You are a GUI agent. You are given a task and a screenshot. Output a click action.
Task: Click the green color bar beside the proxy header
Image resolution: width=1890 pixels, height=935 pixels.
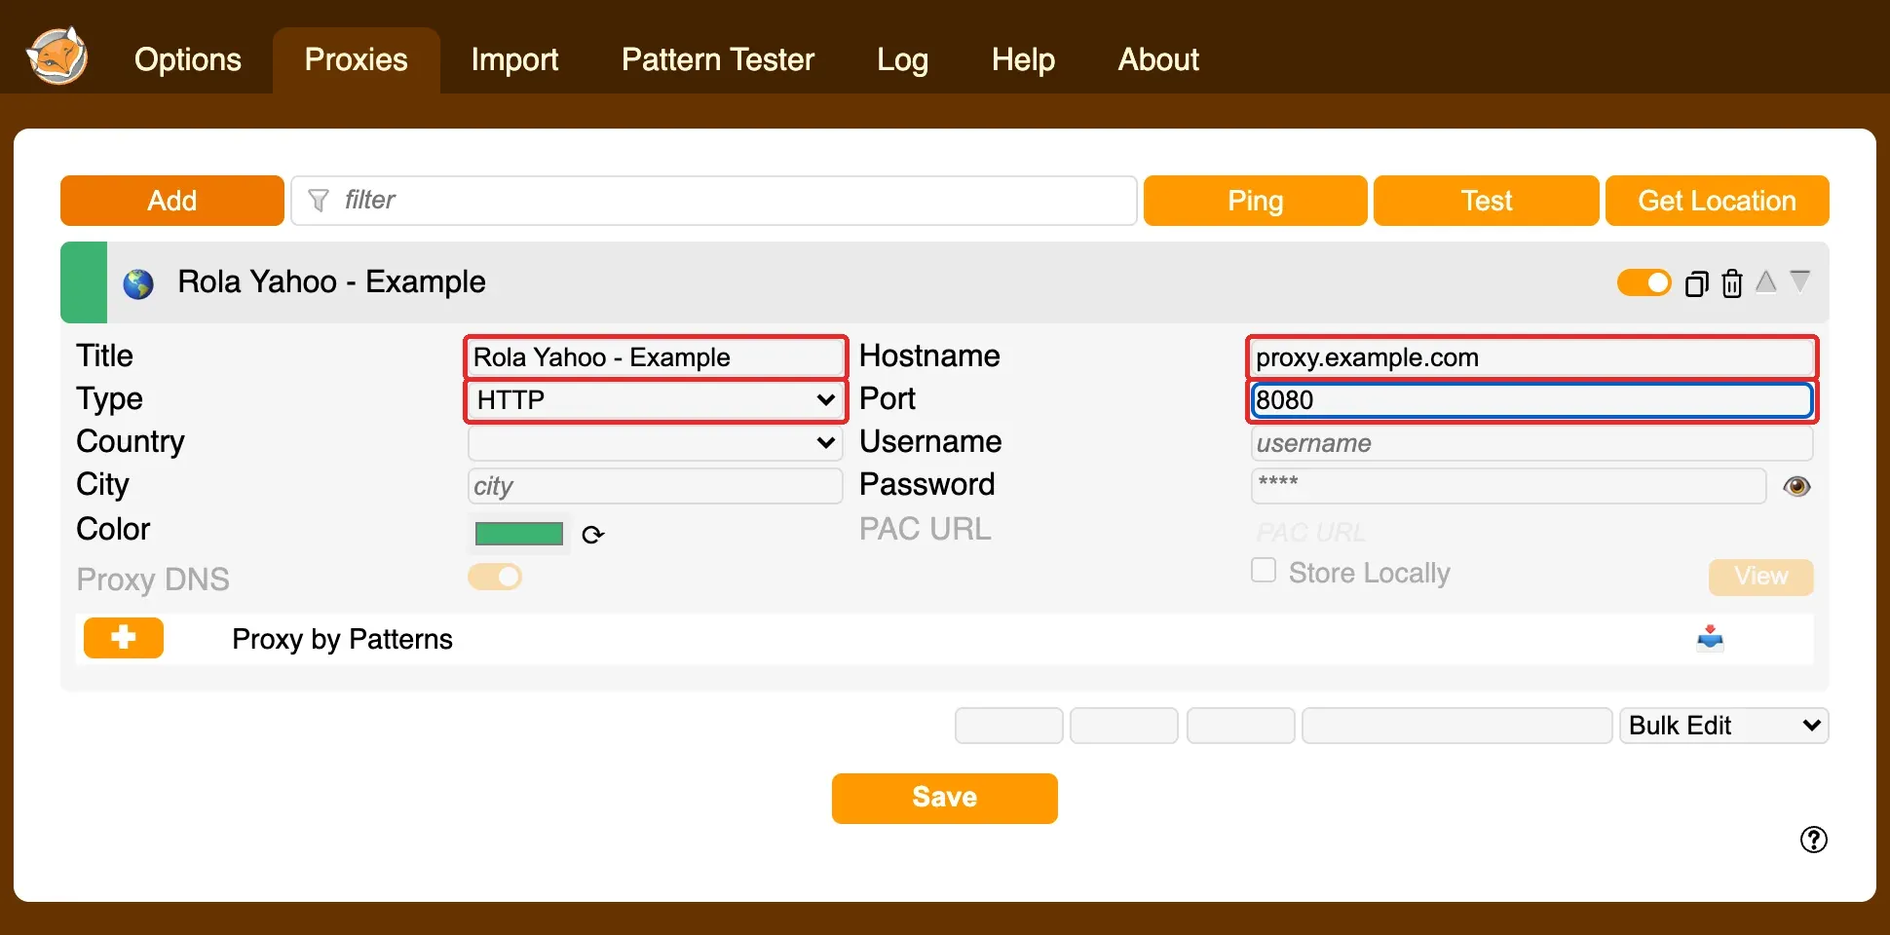click(84, 282)
